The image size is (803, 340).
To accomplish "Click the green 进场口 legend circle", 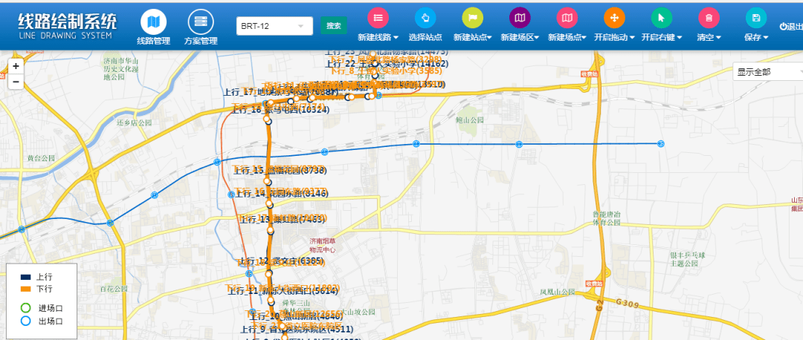I will tap(25, 308).
